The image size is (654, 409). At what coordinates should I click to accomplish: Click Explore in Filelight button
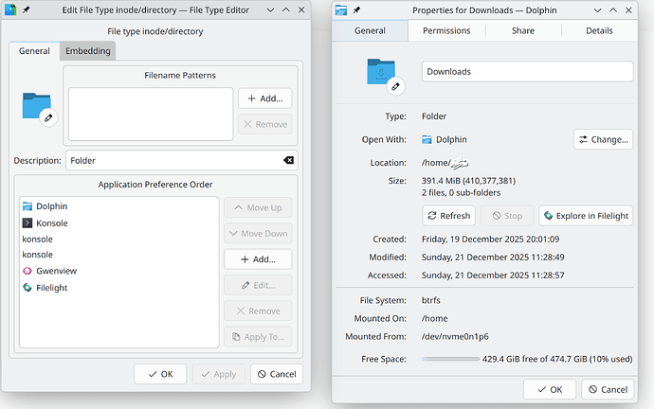click(586, 216)
